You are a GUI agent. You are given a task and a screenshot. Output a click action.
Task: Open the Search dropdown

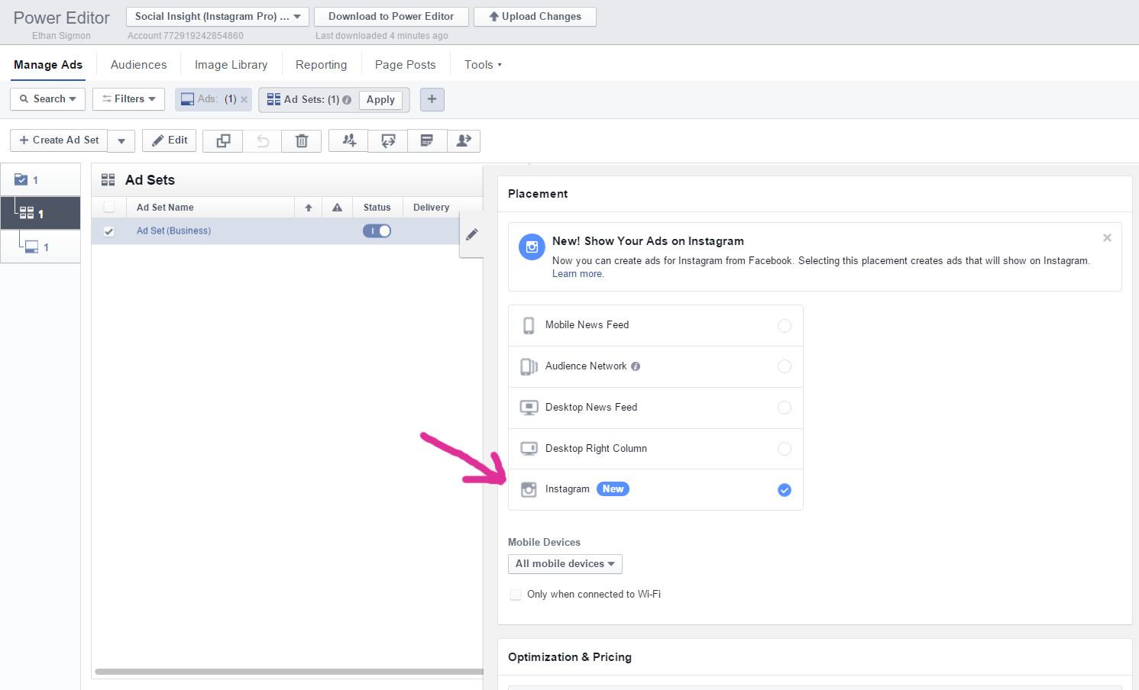click(x=47, y=99)
